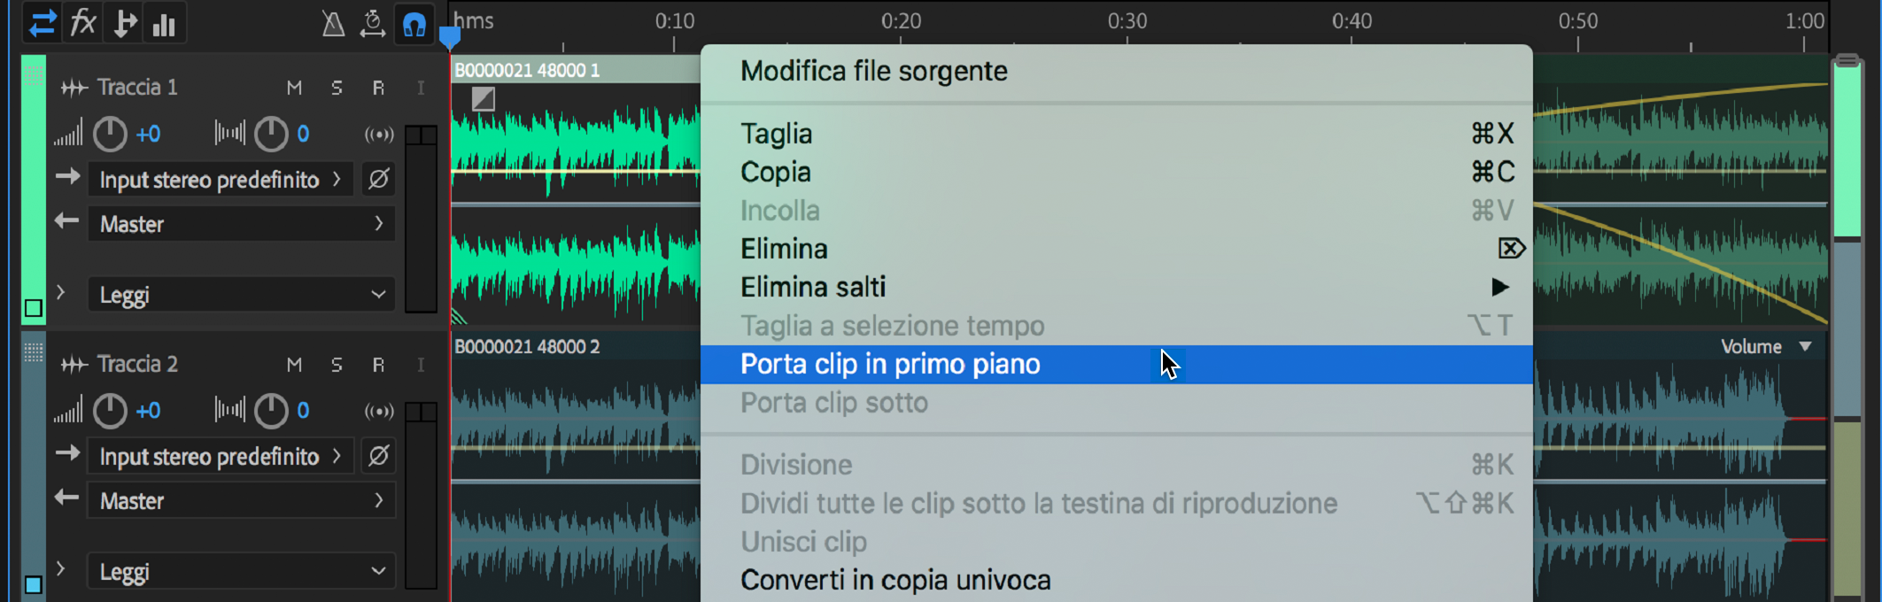Select Porta clip in primo piano
1882x602 pixels.
890,364
